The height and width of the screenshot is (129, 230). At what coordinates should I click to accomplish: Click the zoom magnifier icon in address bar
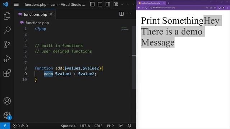207,8
